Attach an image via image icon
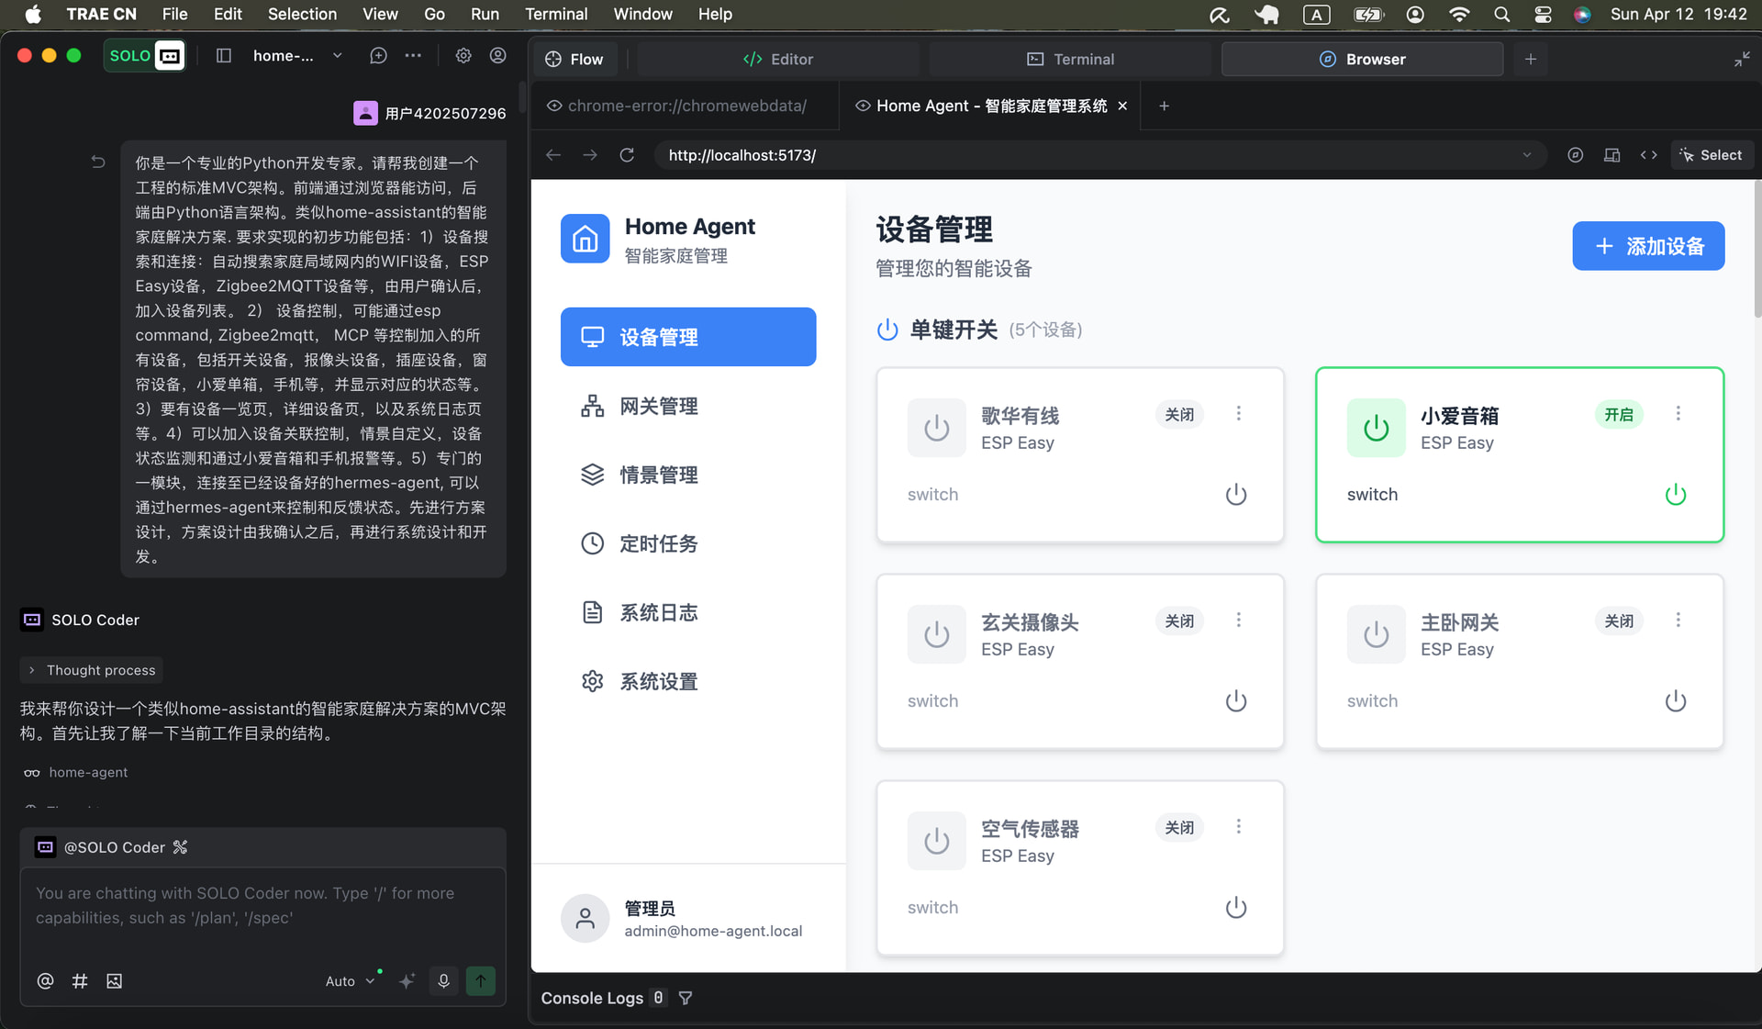Screen dimensions: 1762x1029 click(x=114, y=981)
